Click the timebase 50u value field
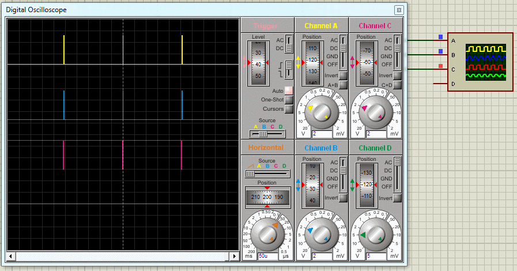The height and width of the screenshot is (271, 517). click(268, 256)
